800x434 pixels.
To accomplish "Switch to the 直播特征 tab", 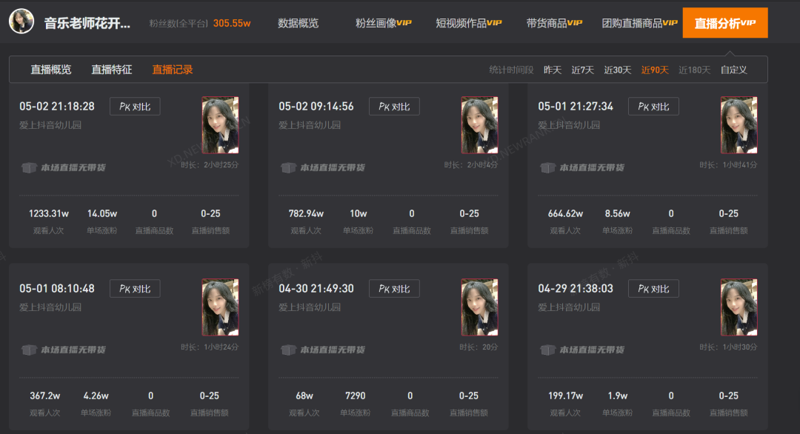I will click(111, 70).
